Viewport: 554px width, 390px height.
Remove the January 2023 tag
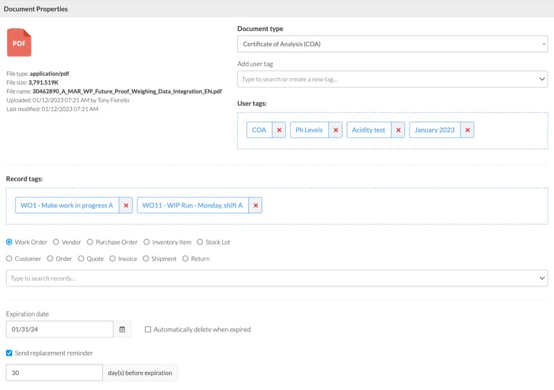coord(467,130)
